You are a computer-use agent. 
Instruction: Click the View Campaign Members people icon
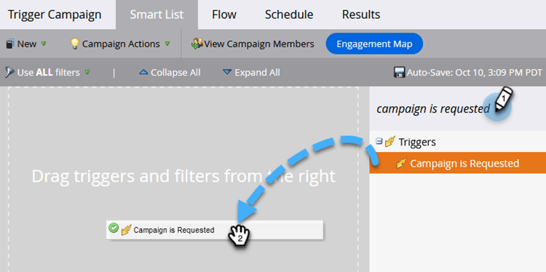click(x=197, y=44)
